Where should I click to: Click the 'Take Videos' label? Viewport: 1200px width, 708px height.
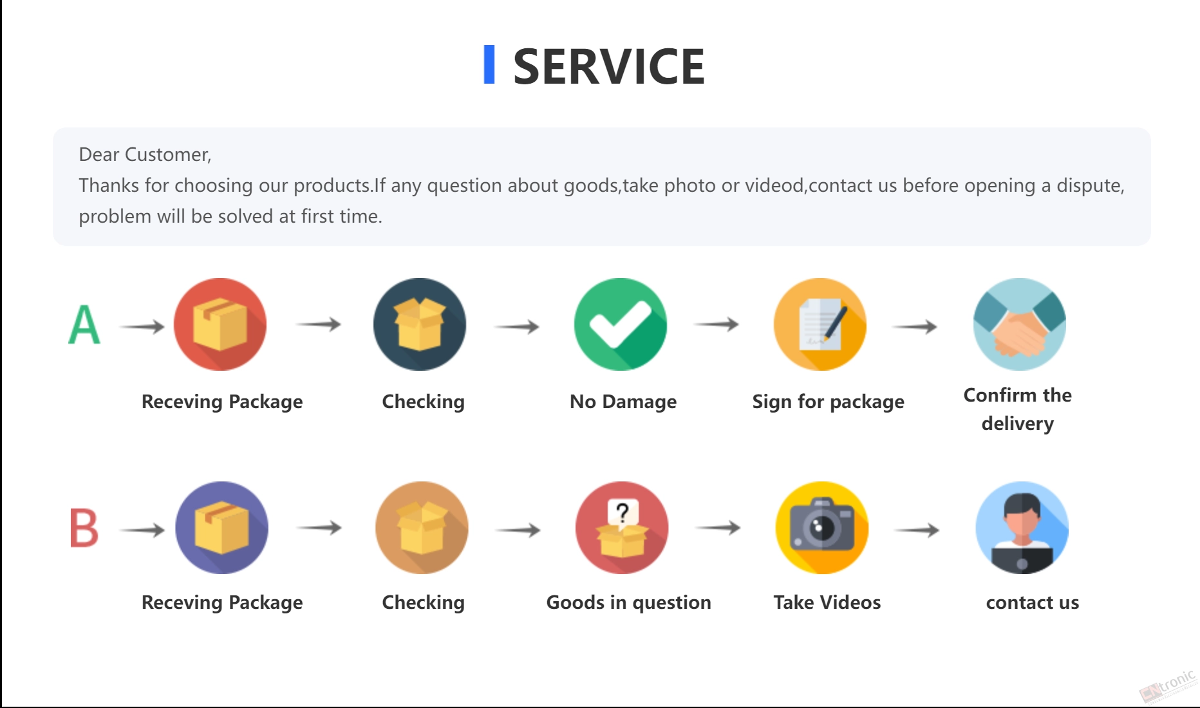tap(827, 602)
